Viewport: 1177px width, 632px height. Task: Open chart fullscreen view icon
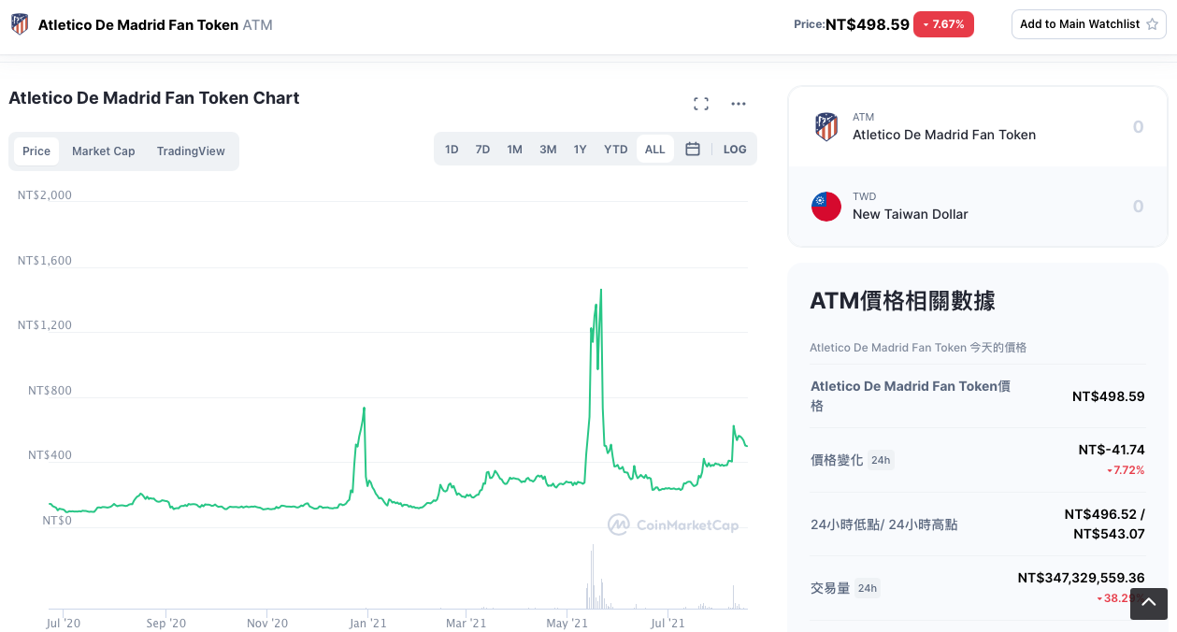click(700, 104)
